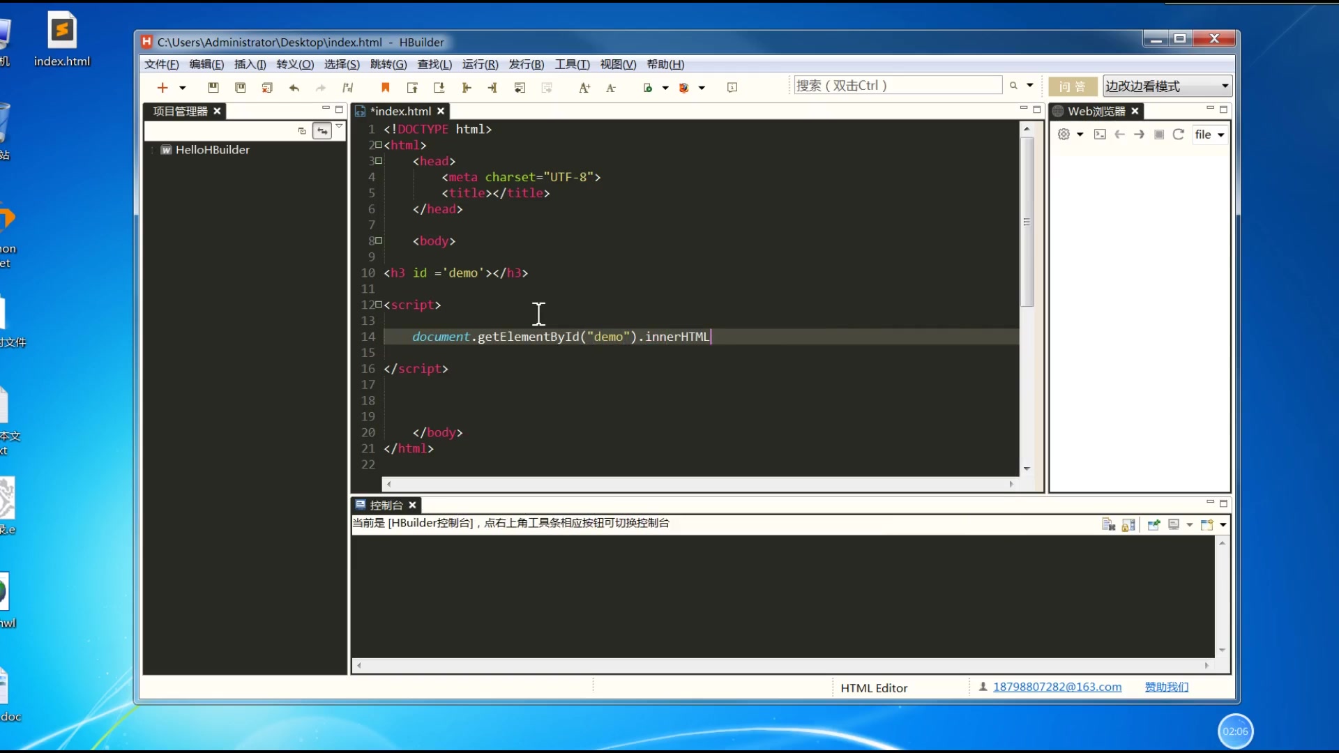1339x753 pixels.
Task: Click the 问答 button
Action: point(1072,86)
